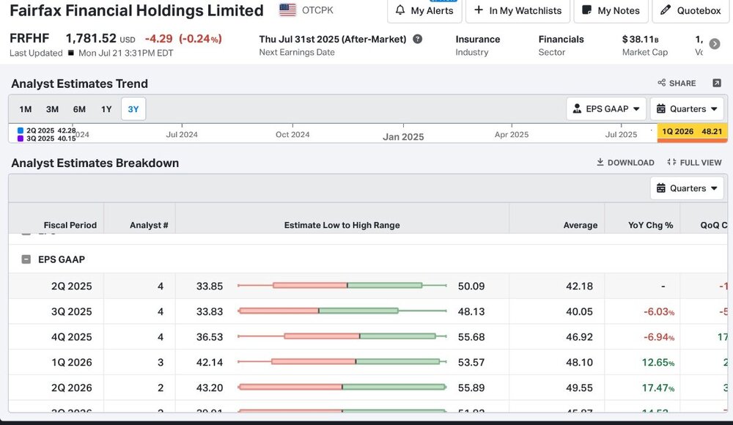Click the FRFHF ticker symbol

click(x=29, y=38)
